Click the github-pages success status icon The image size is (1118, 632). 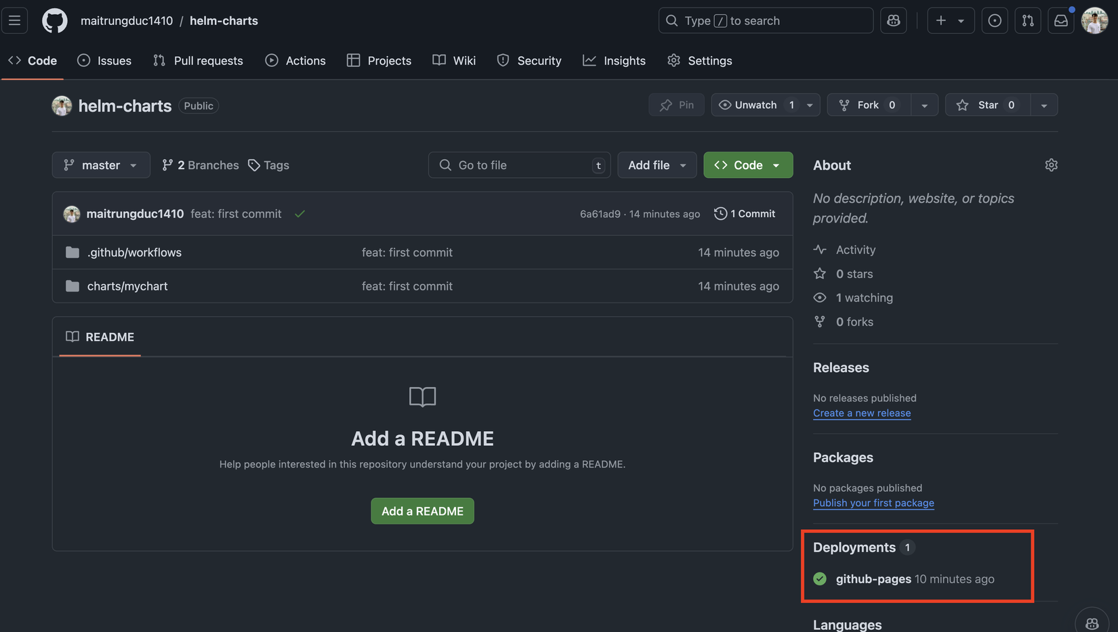[820, 579]
